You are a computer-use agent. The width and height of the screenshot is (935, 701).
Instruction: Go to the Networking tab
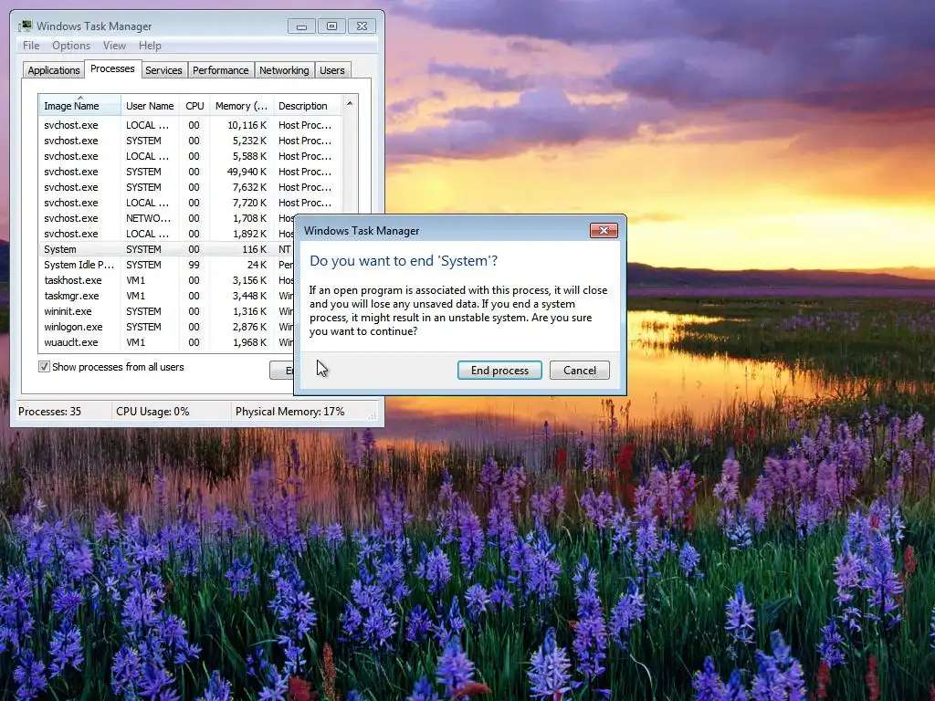click(284, 70)
